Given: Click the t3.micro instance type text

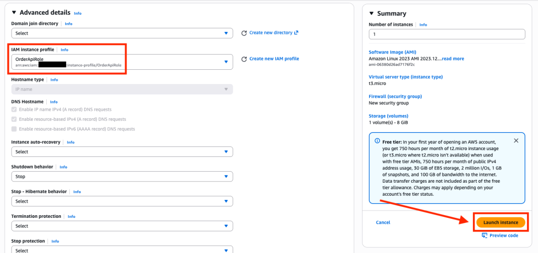Looking at the screenshot, I should pos(377,83).
